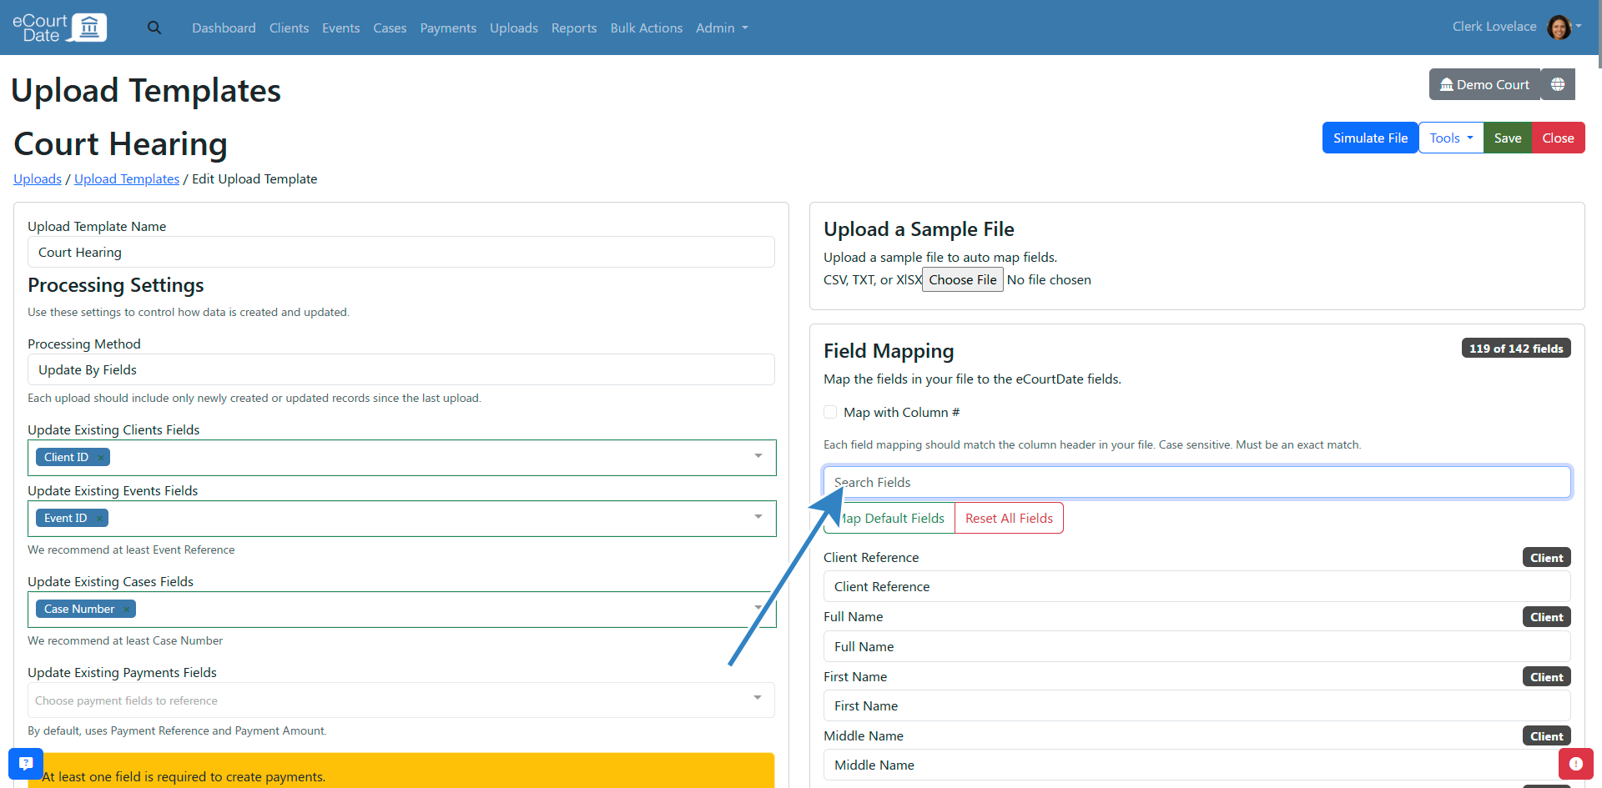The width and height of the screenshot is (1602, 788).
Task: Click the Client badge beside Middle Name
Action: (x=1546, y=736)
